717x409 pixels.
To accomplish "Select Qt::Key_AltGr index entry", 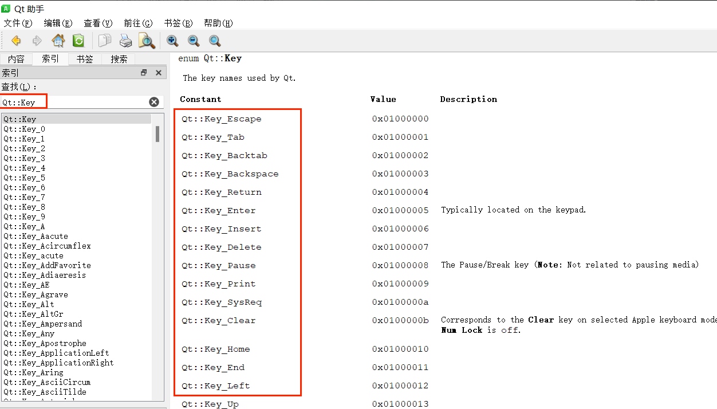I will click(76, 314).
